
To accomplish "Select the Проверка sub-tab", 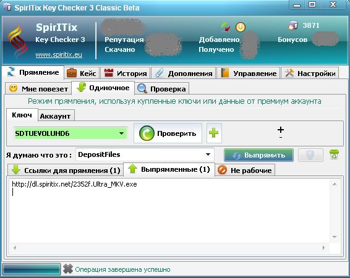I will coord(162,89).
